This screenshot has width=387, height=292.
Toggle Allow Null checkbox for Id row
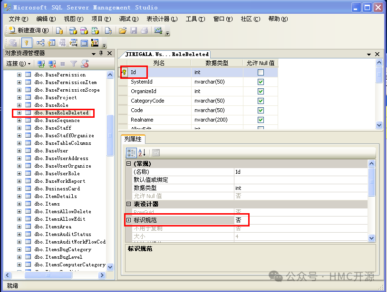tap(261, 72)
